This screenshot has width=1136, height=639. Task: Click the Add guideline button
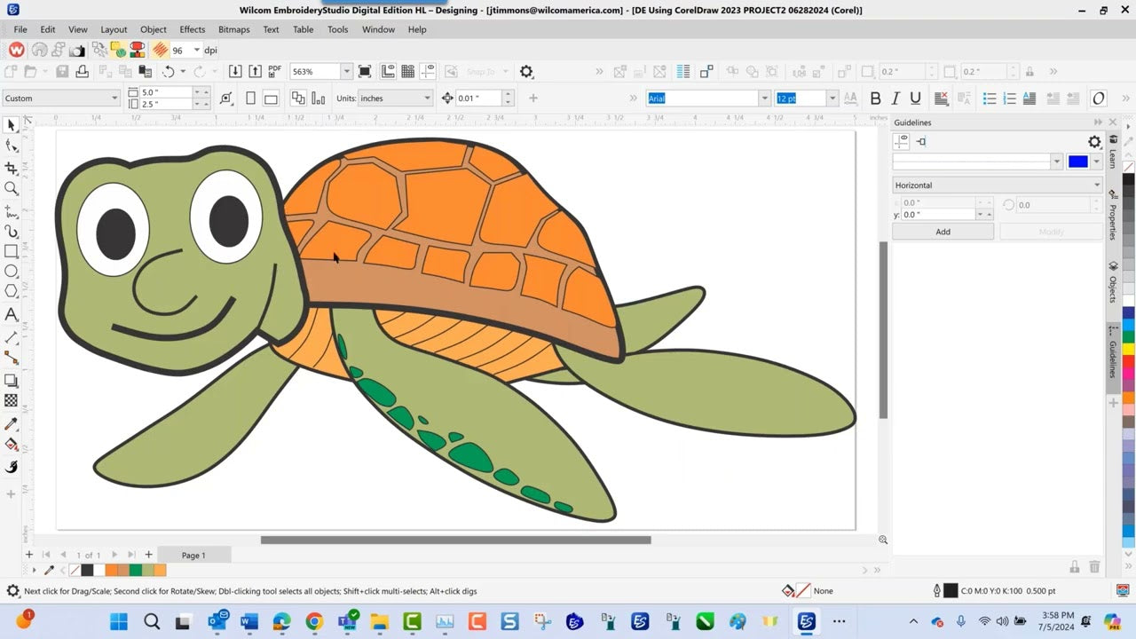(943, 231)
